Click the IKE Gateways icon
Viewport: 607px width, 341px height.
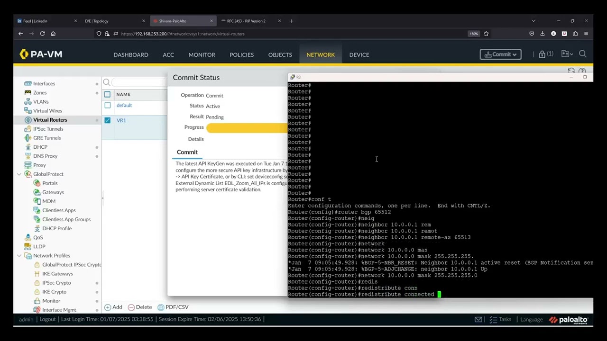37,274
